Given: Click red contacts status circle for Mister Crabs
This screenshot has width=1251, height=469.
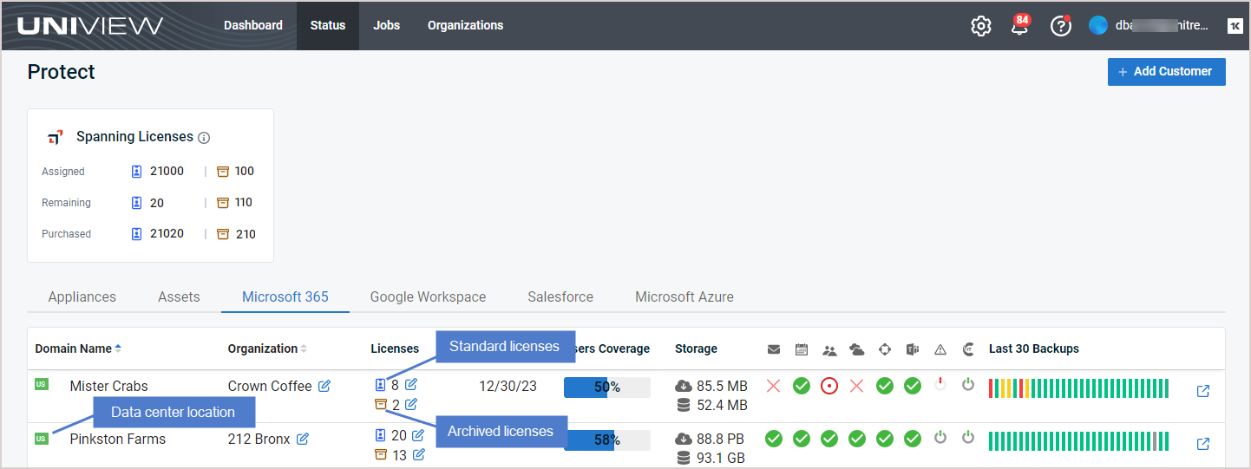Looking at the screenshot, I should [x=829, y=386].
